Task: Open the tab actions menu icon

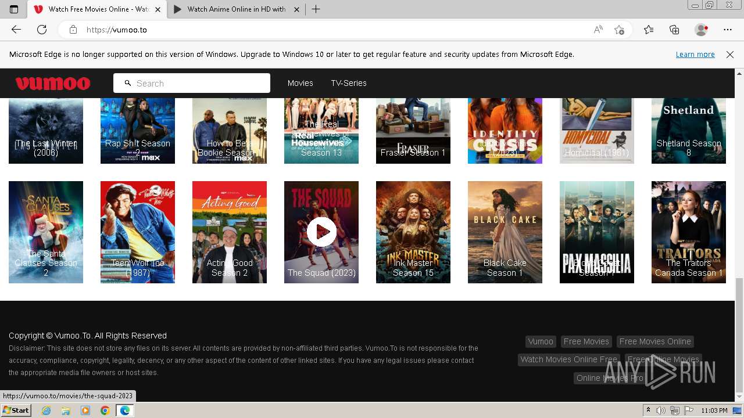Action: [x=14, y=9]
